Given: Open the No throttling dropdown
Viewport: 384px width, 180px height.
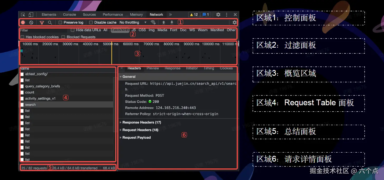Looking at the screenshot, I should click(x=133, y=23).
